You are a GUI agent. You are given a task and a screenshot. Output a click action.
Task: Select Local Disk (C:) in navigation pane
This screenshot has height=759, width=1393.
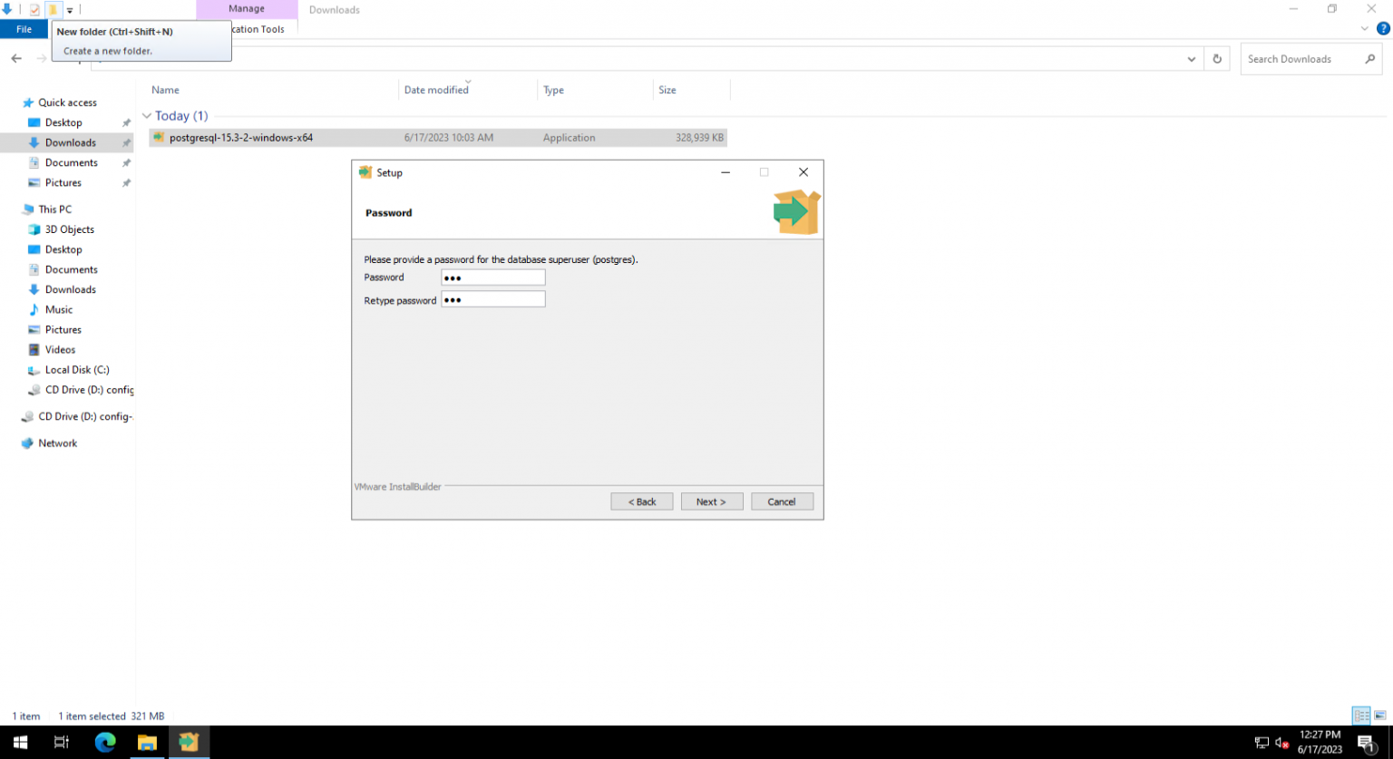click(77, 370)
